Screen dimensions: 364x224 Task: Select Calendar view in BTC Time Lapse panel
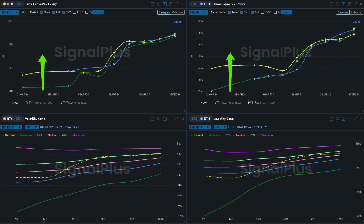pos(178,12)
